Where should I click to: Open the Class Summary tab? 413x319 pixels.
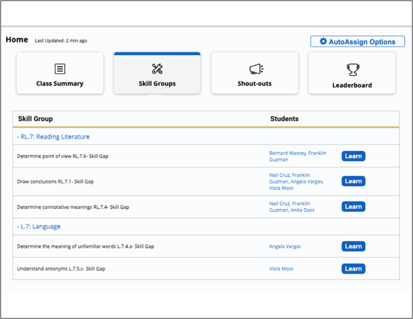(x=60, y=73)
